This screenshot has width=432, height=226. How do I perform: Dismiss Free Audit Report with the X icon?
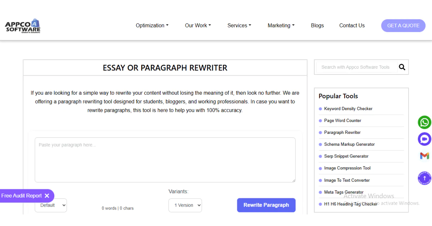coord(47,196)
